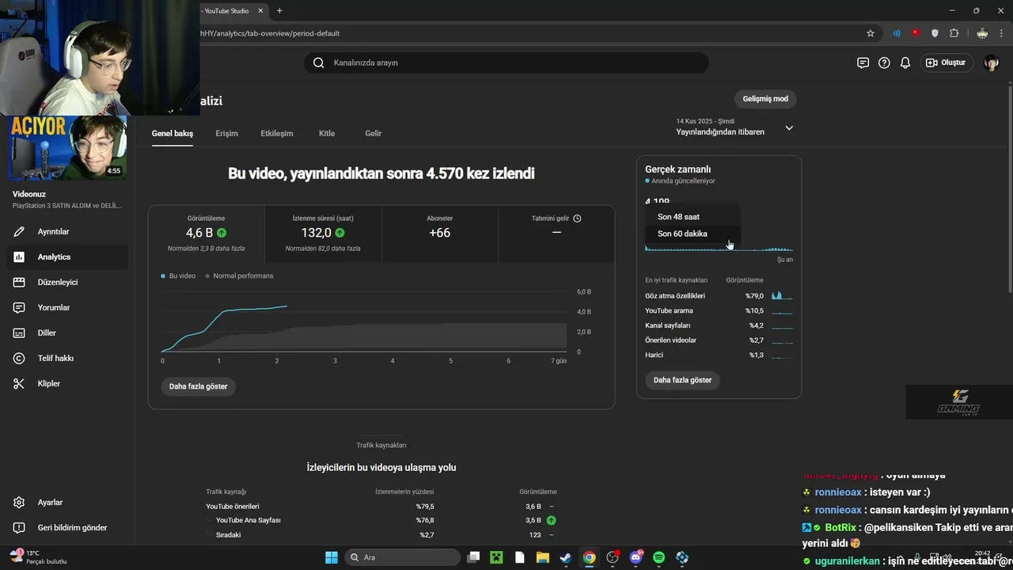Click the Görüntüleme metric card

(207, 234)
